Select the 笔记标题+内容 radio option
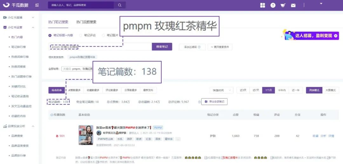 point(50,35)
